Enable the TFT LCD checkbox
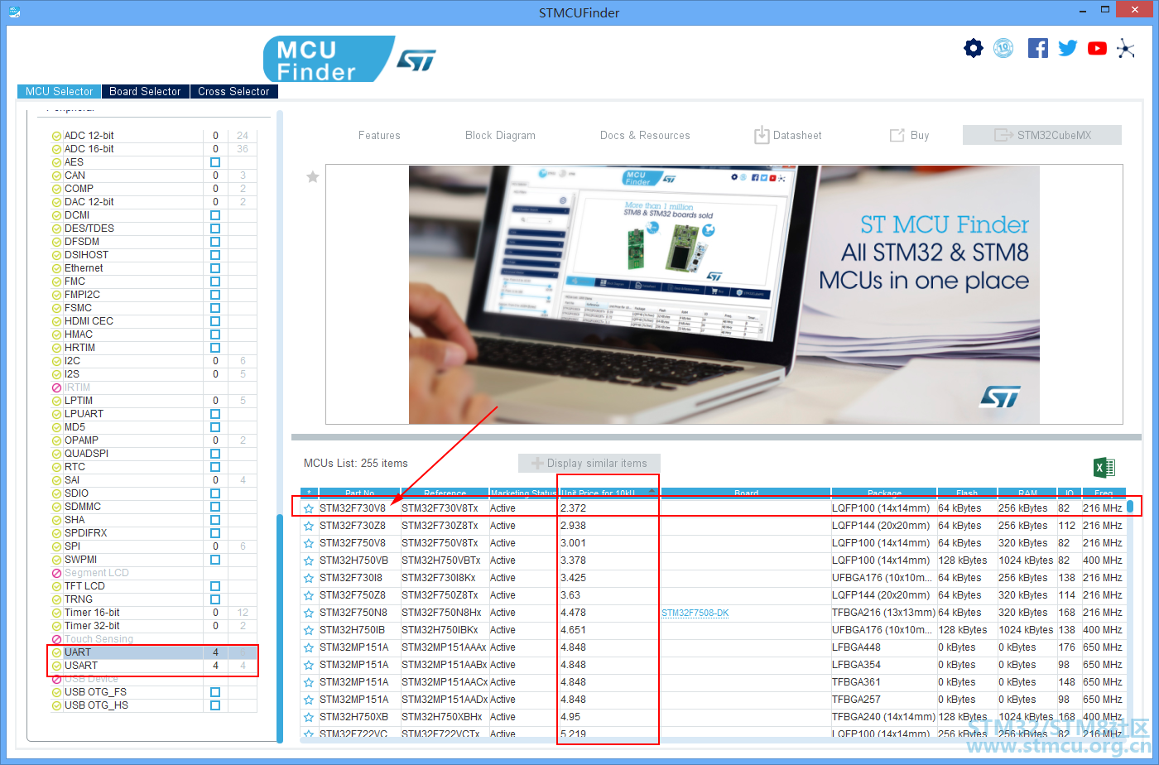 (x=215, y=586)
